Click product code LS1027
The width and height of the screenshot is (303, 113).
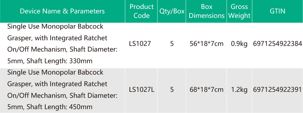point(140,44)
